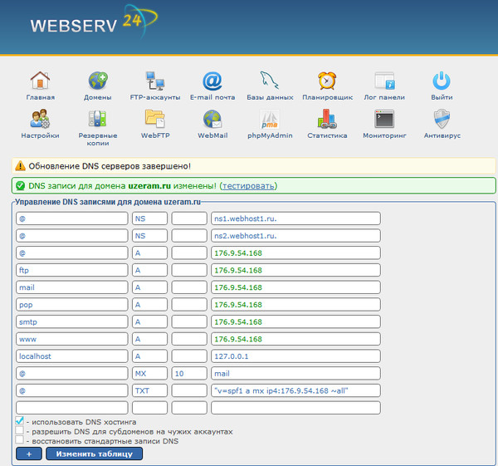Click the '+' add row button
498x466 pixels.
pos(29,454)
